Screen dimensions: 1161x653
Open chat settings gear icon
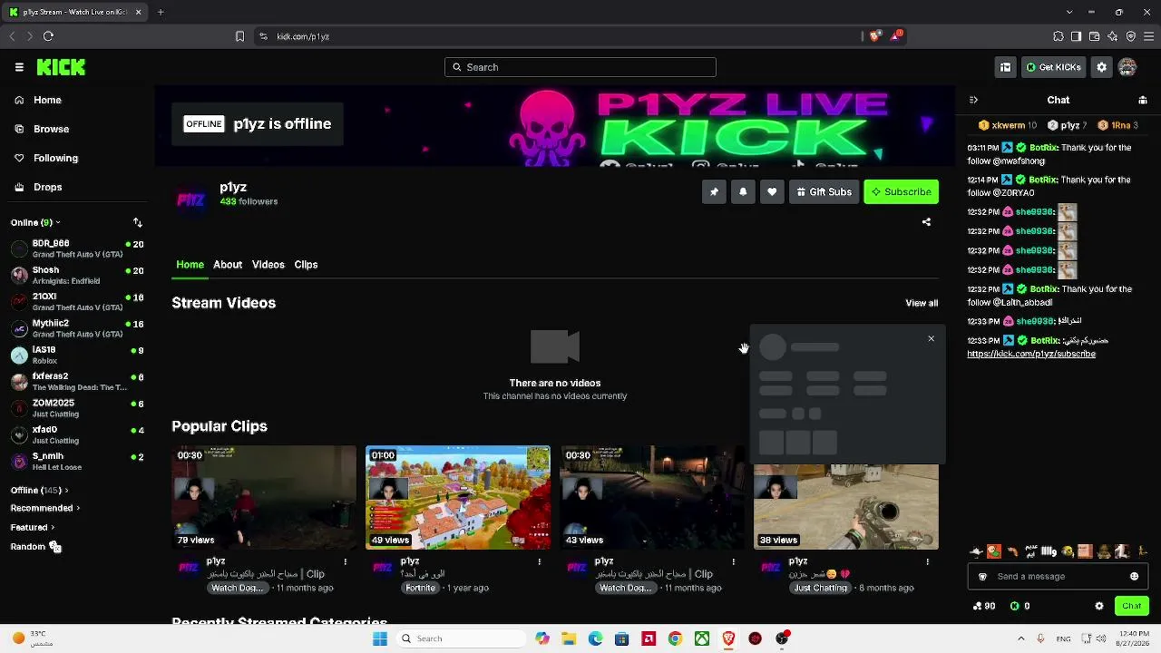[1099, 606]
